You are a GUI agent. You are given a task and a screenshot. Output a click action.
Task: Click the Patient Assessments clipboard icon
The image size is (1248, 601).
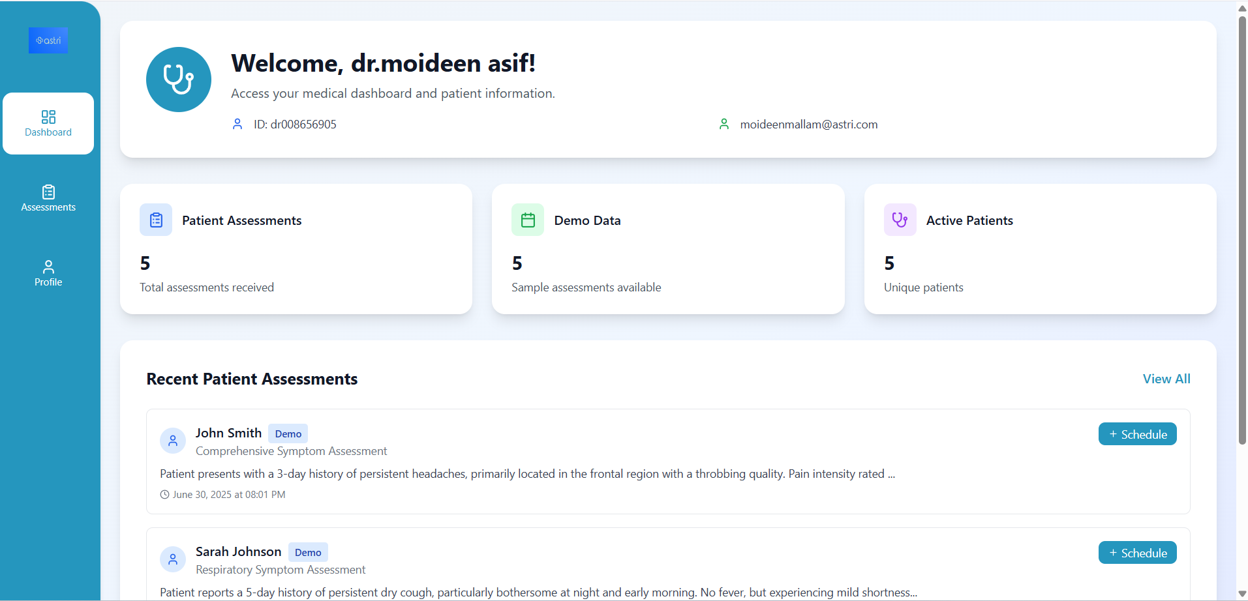pyautogui.click(x=156, y=220)
